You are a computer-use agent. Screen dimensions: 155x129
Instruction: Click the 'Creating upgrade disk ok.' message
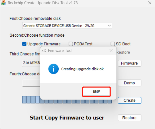point(83,69)
